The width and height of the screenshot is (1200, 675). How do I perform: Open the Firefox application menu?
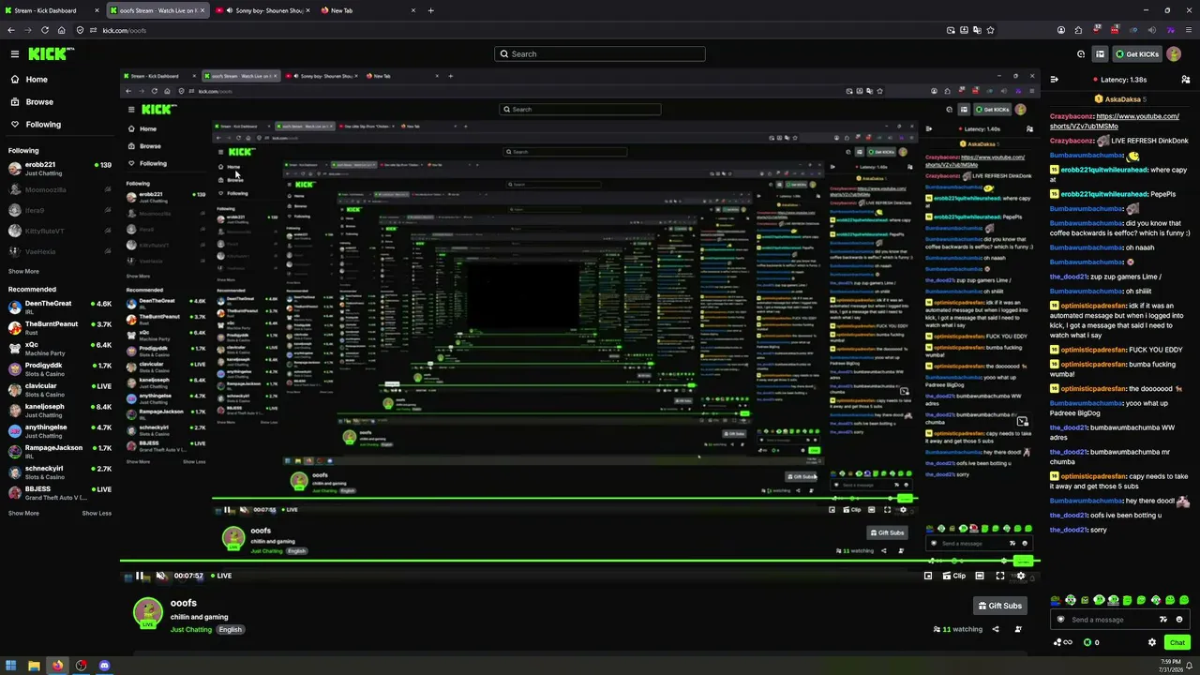click(x=1187, y=30)
